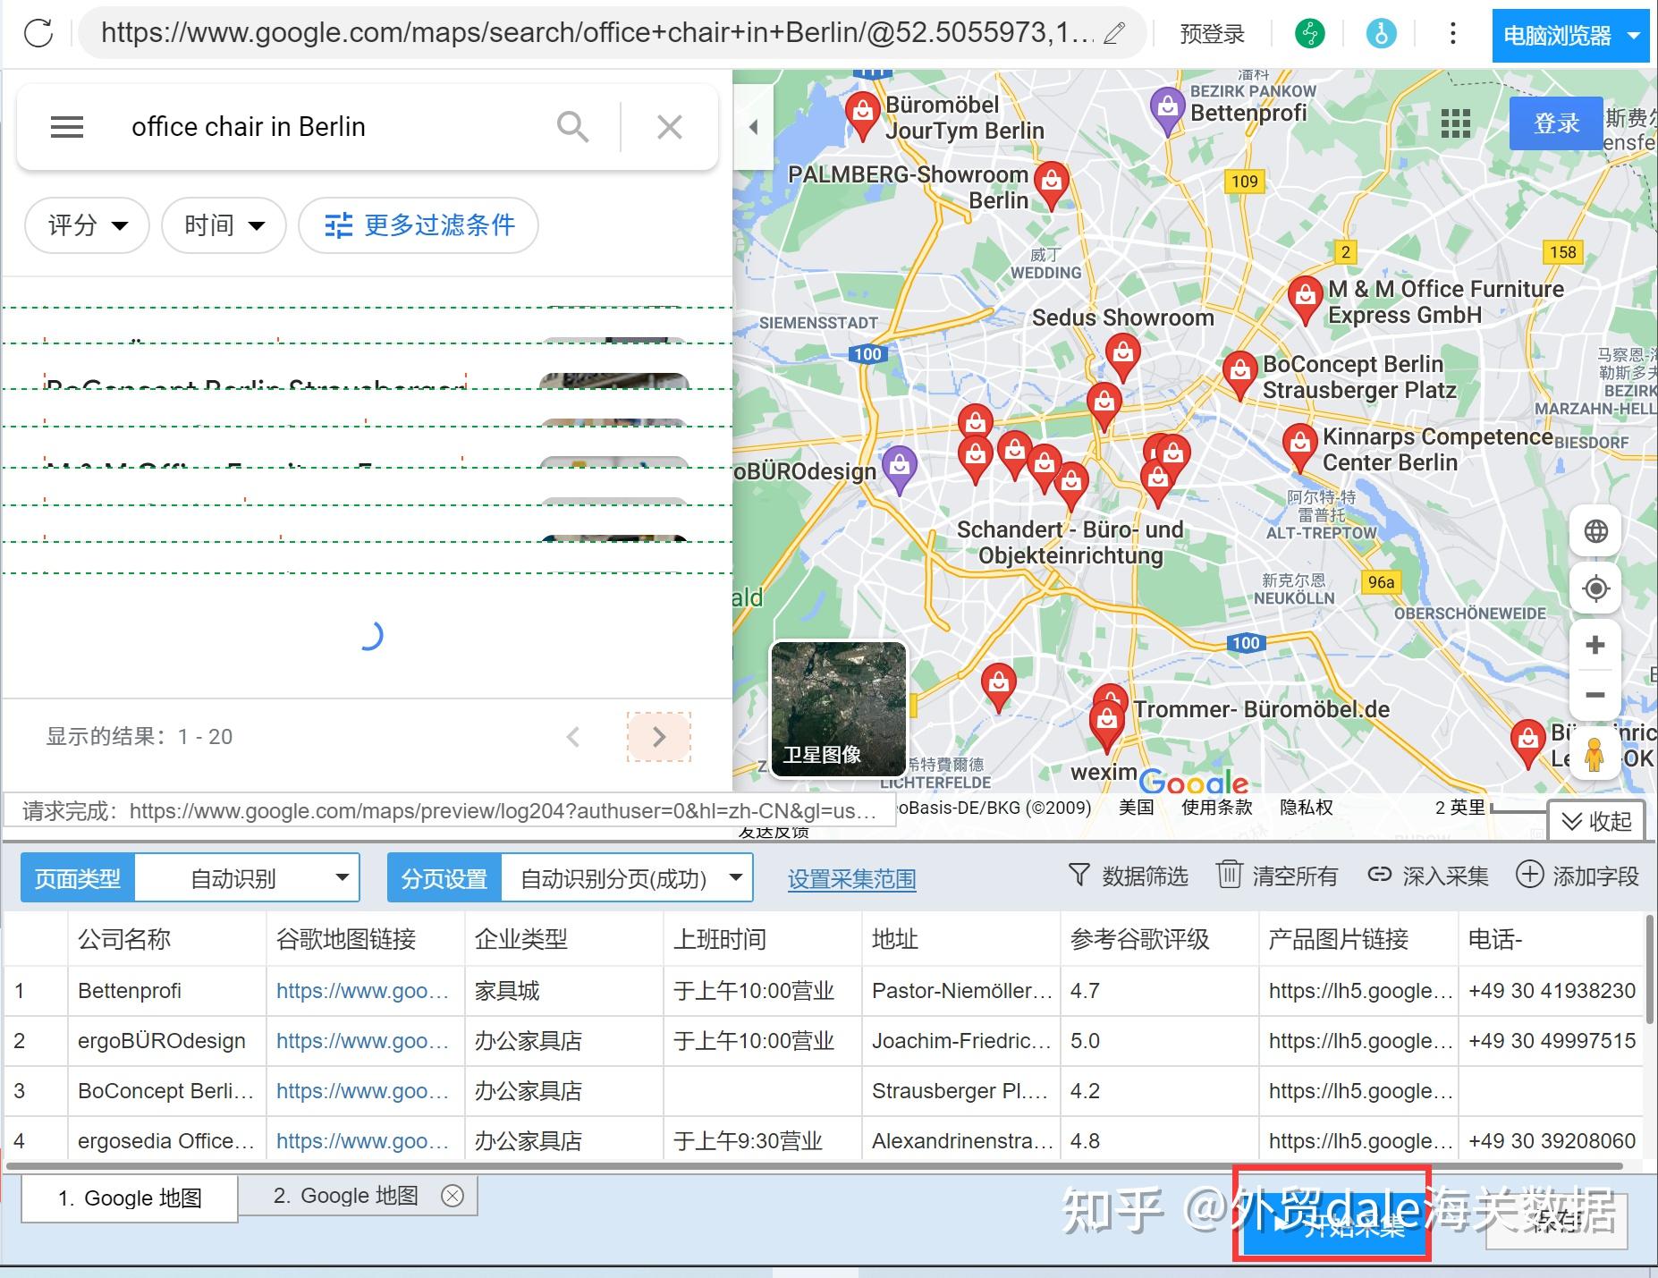
Task: Click 更多过滤条件 filter button
Action: tap(419, 225)
